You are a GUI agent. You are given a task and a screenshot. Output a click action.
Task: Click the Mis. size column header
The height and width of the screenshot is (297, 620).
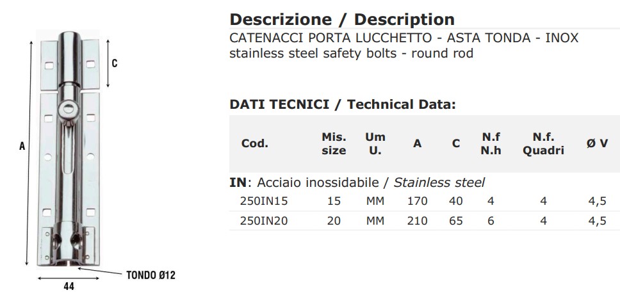coord(334,144)
